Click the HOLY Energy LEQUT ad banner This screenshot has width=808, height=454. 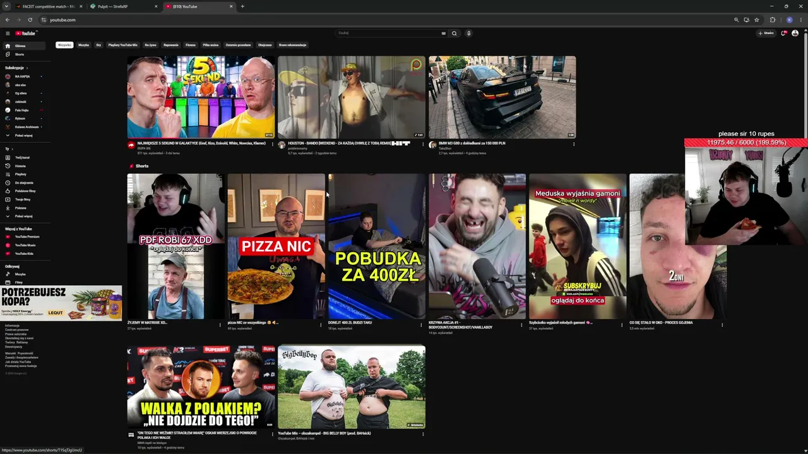point(61,303)
